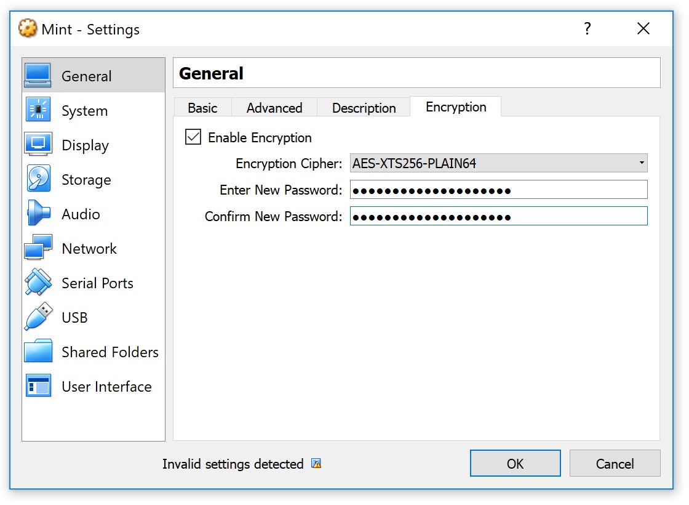Viewport: 689px width, 505px height.
Task: Switch to the Advanced tab
Action: tap(274, 108)
